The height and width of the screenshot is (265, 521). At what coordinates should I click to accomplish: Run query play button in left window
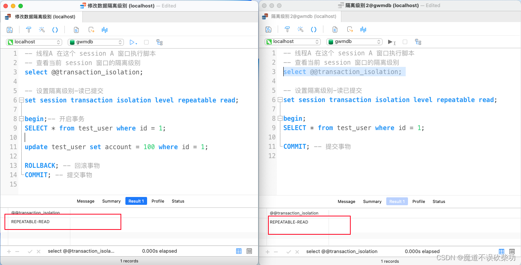pos(133,42)
